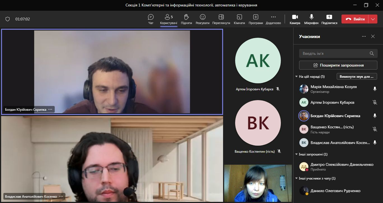The height and width of the screenshot is (203, 383).
Task: Open the Чат (Chat) panel
Action: pos(151,19)
